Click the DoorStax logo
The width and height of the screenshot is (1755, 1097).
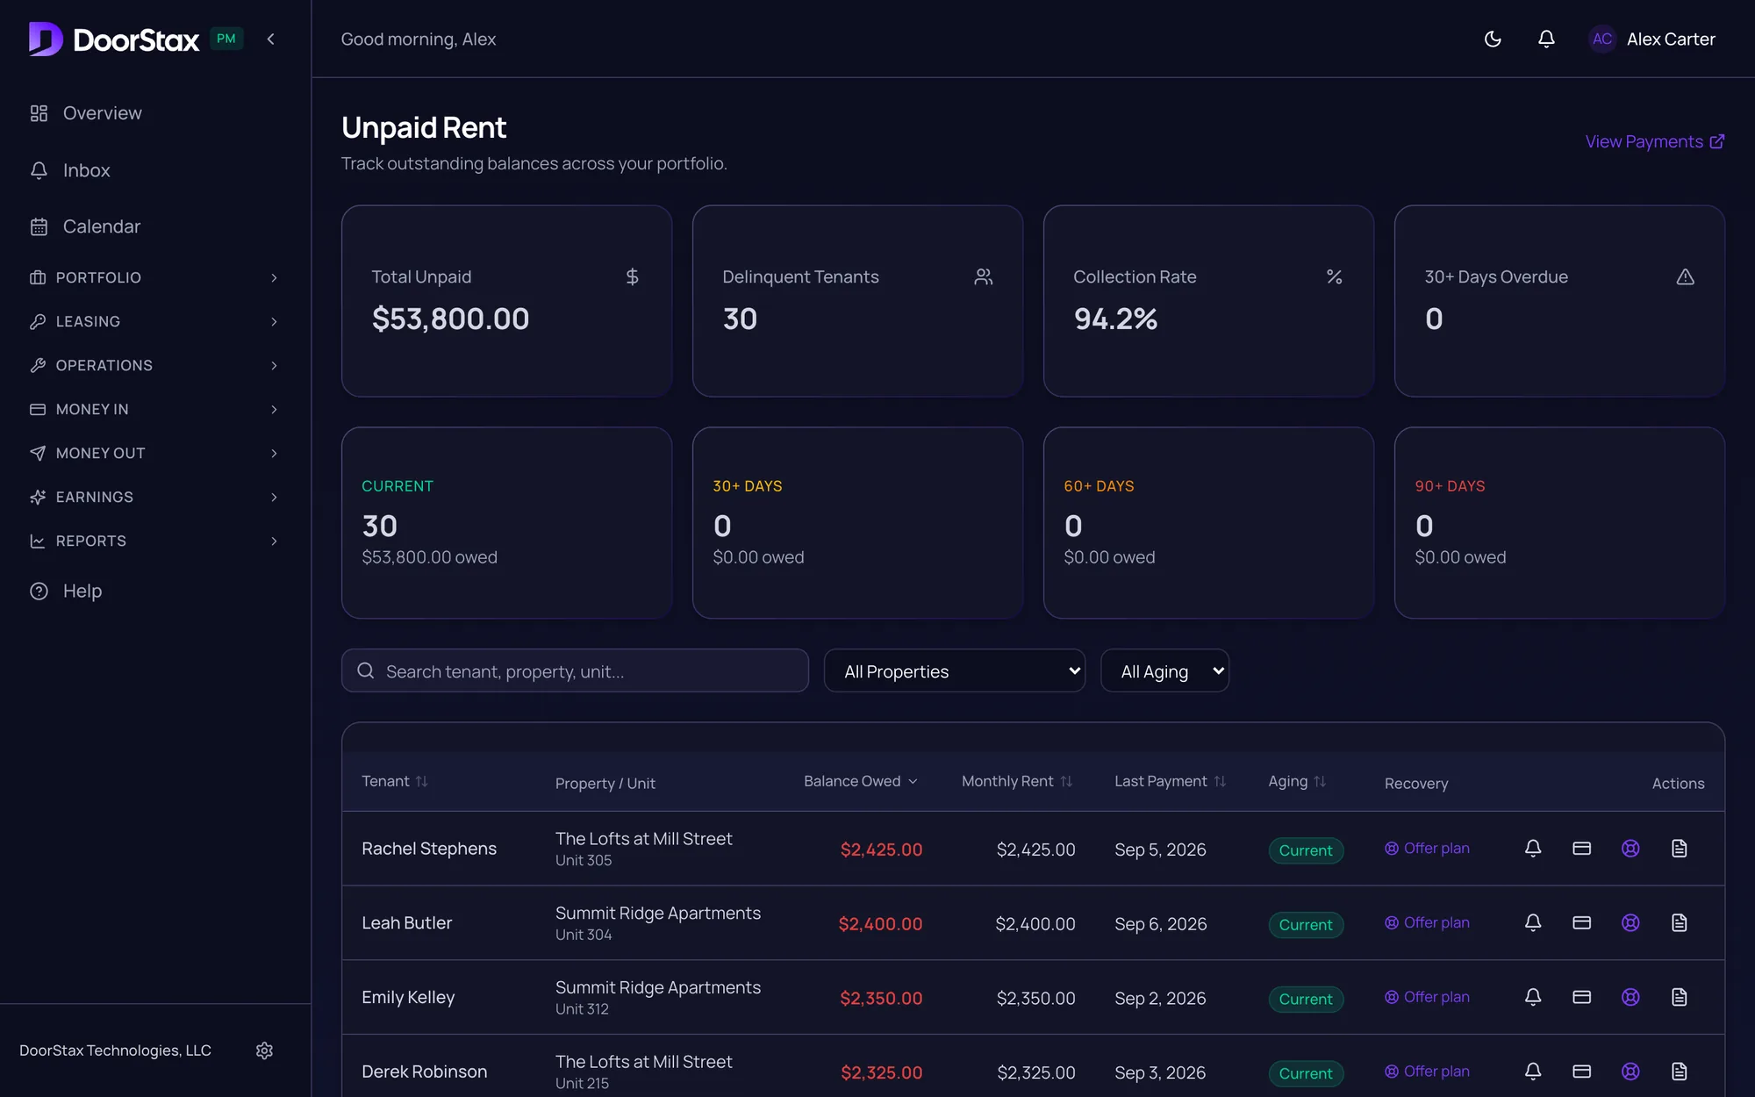114,39
